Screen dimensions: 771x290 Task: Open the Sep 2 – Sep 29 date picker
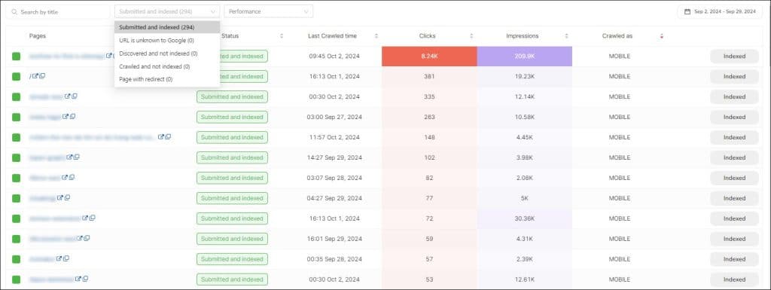coord(719,11)
